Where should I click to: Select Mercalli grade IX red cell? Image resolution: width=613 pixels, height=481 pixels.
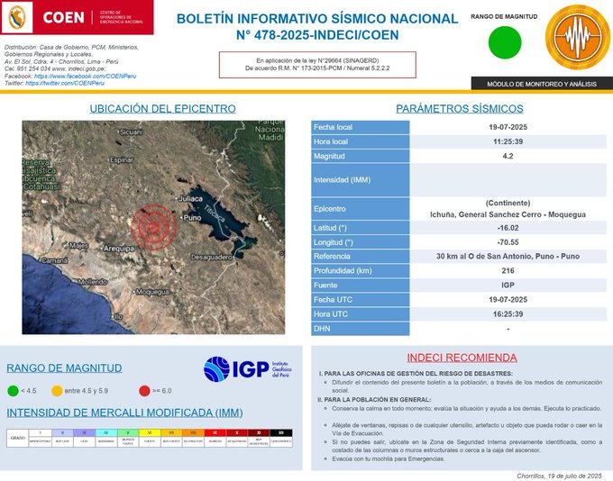215,433
